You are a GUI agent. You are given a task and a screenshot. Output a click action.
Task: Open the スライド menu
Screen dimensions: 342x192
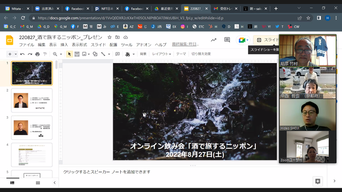pyautogui.click(x=98, y=45)
